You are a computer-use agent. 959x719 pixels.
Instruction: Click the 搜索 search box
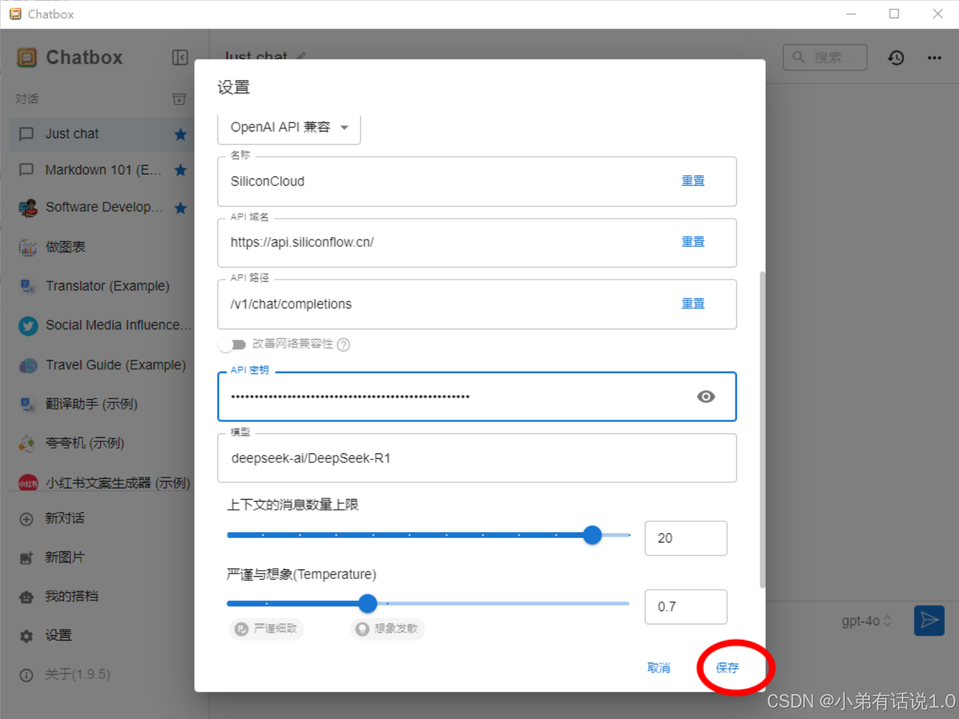click(825, 58)
